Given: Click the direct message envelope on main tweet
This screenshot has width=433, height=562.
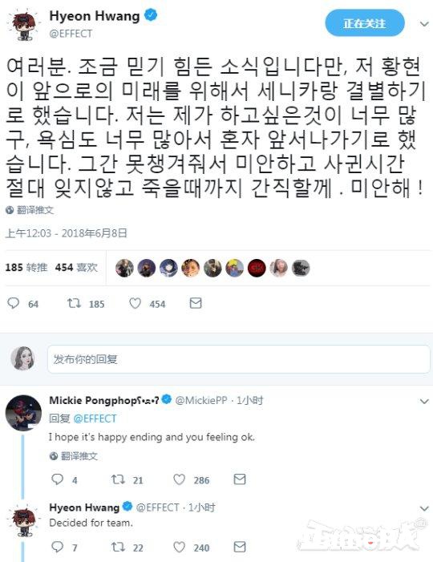Looking at the screenshot, I should (196, 303).
